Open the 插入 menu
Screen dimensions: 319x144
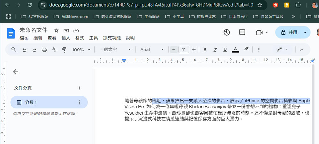66,38
